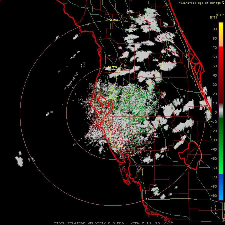Click the 0 scale label

pos(216,112)
